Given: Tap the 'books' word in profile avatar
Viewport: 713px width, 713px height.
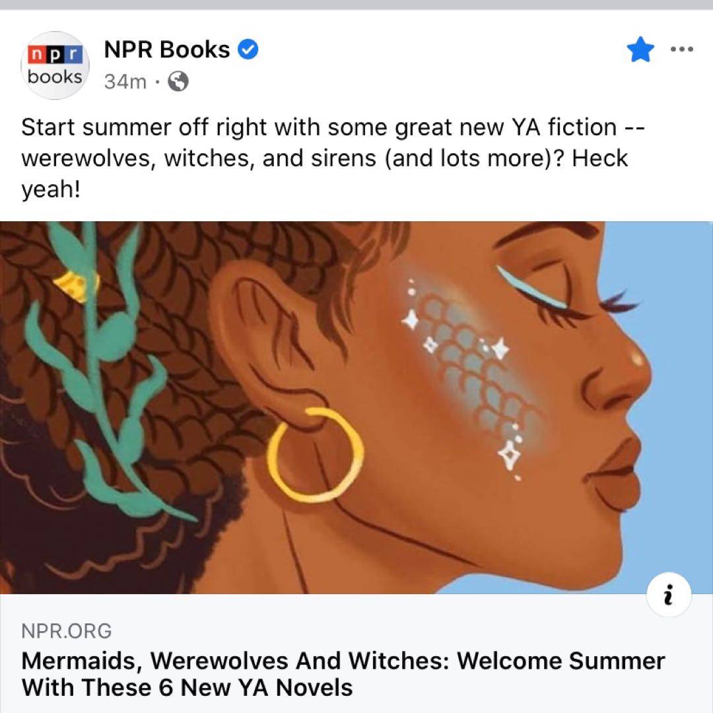Looking at the screenshot, I should pyautogui.click(x=55, y=77).
